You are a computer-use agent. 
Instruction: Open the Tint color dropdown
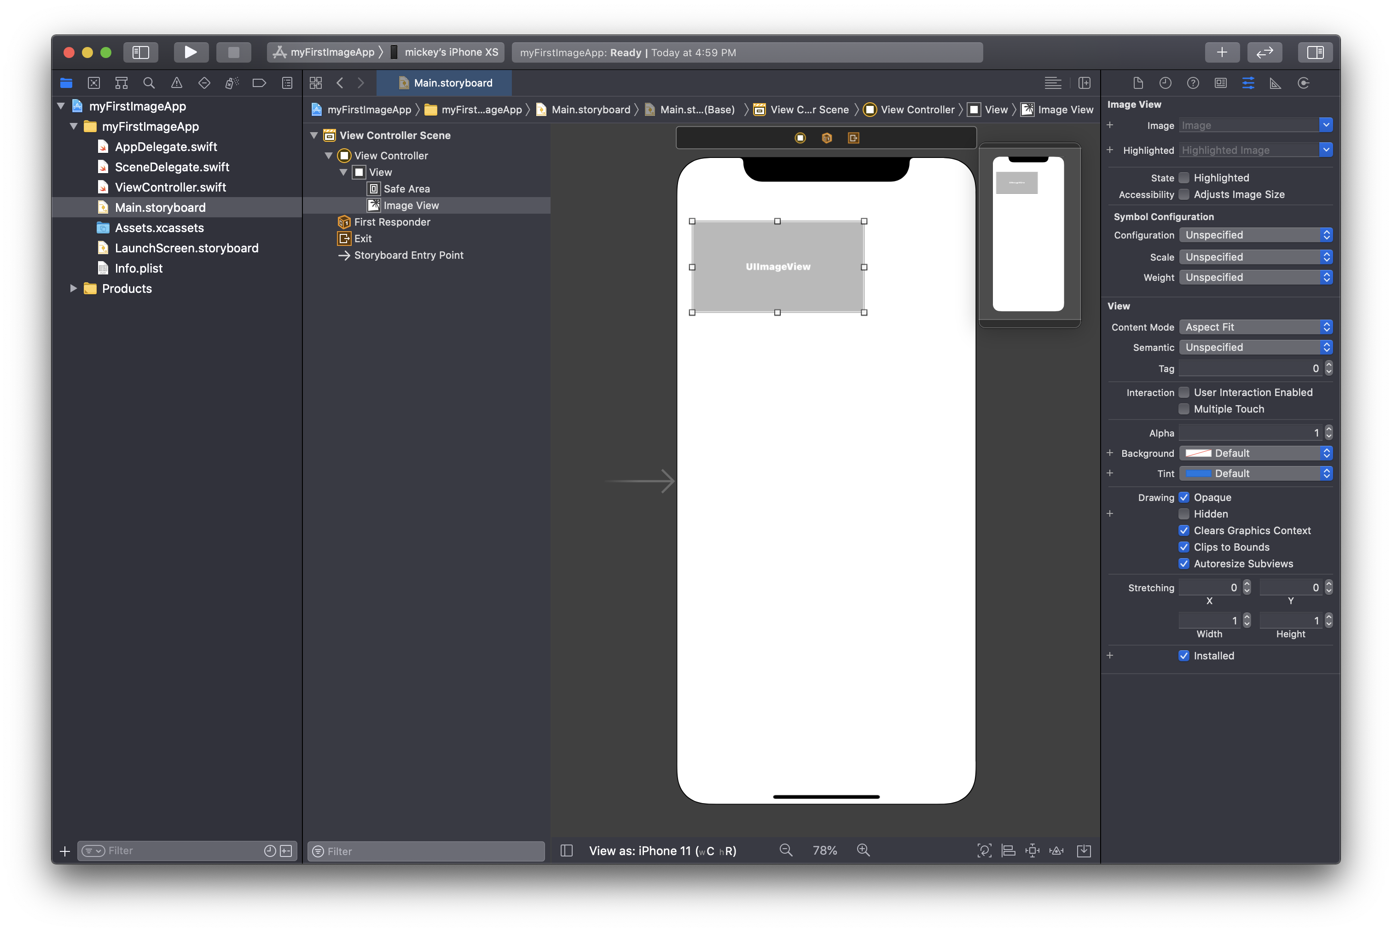[x=1255, y=473]
